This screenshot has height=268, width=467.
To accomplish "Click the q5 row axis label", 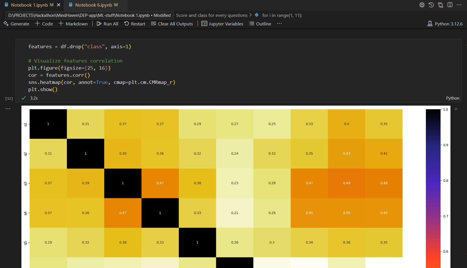I will coord(25,243).
